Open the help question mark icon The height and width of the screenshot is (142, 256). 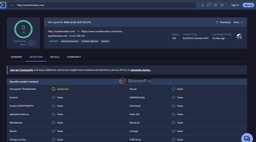tap(215, 5)
